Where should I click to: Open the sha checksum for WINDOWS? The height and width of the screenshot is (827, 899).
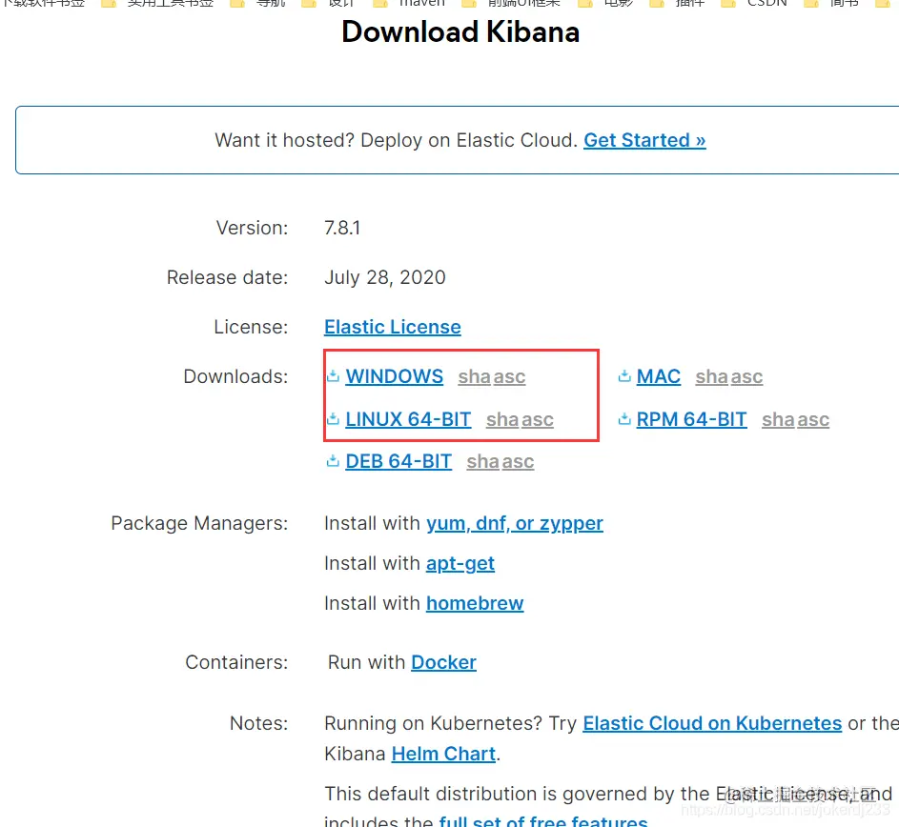click(x=474, y=376)
